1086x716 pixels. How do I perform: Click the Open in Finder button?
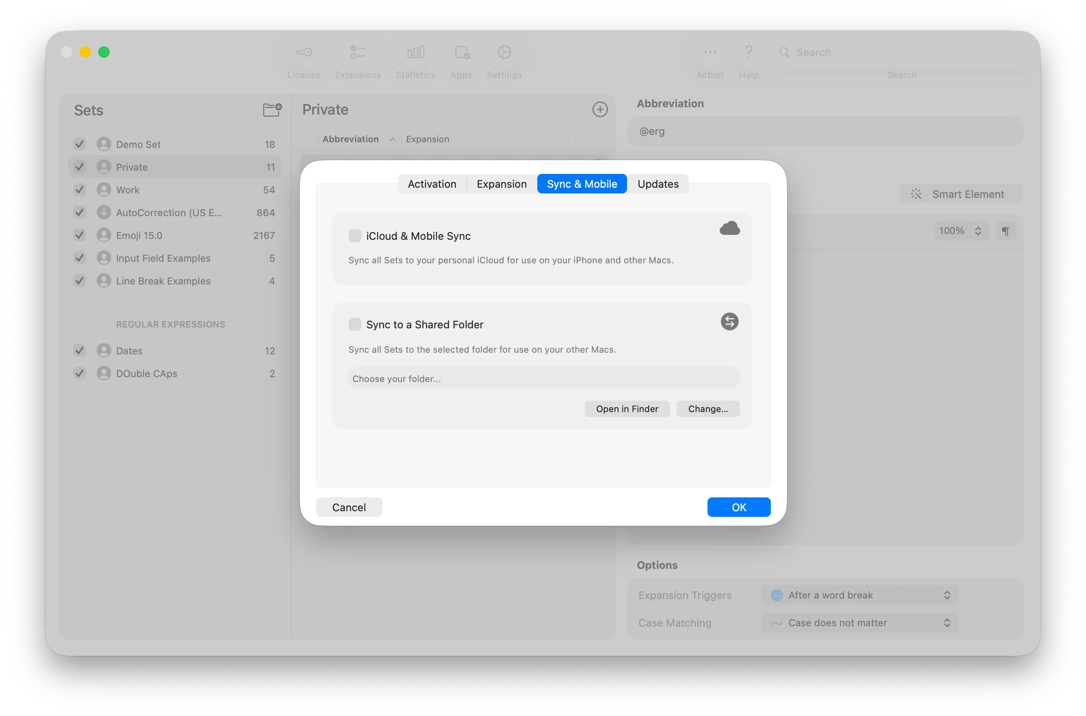pyautogui.click(x=627, y=409)
